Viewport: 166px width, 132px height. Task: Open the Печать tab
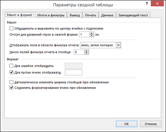91,15
